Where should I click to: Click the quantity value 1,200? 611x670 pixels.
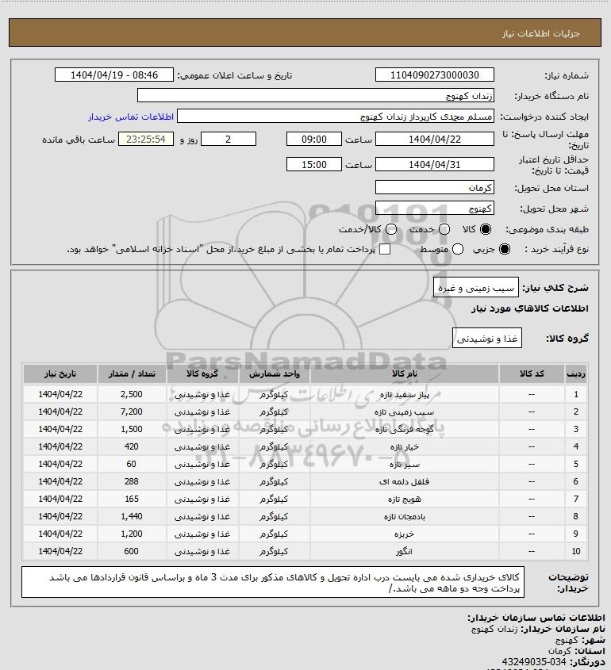[x=132, y=534]
